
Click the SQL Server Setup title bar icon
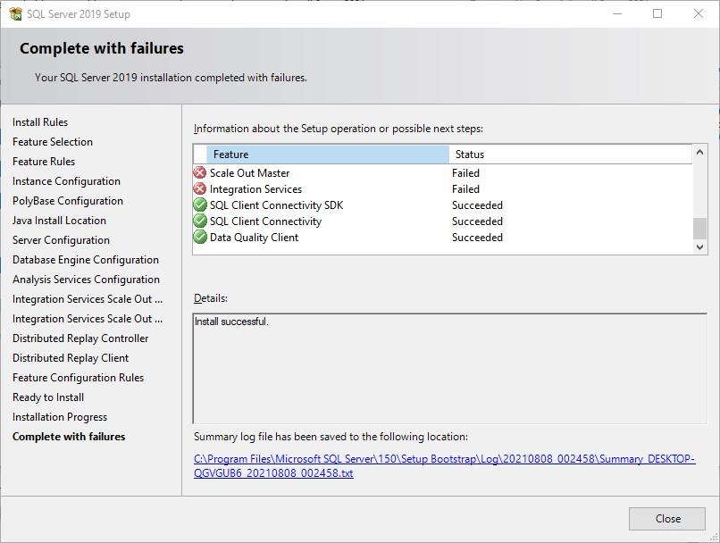[x=15, y=13]
